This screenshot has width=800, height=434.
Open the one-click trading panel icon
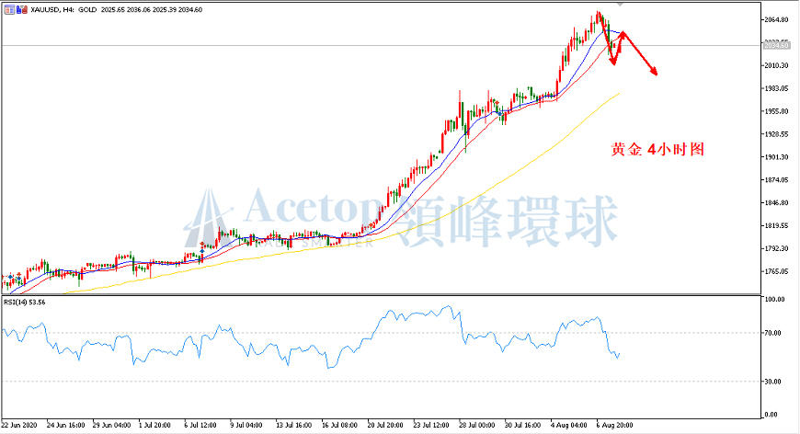pos(10,9)
